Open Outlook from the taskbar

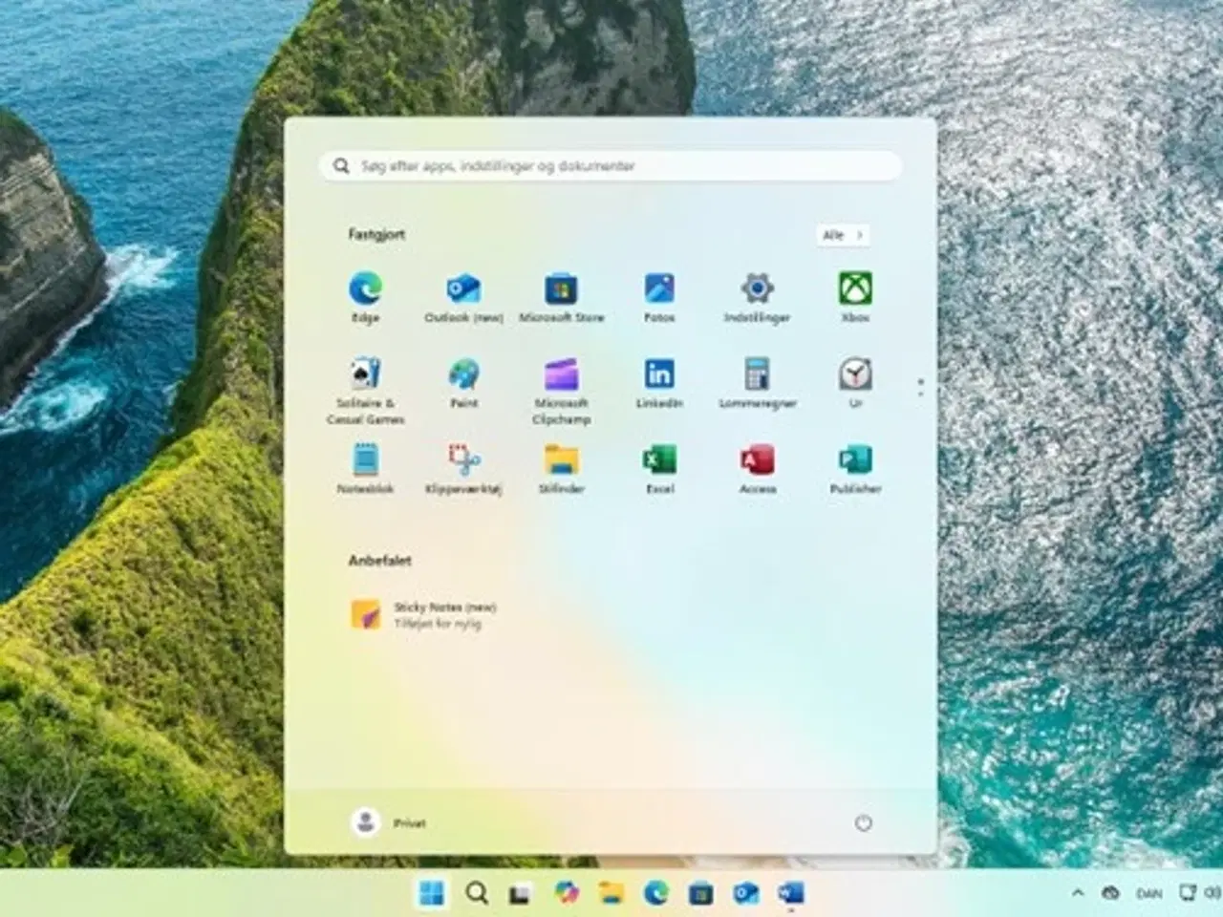pyautogui.click(x=745, y=893)
